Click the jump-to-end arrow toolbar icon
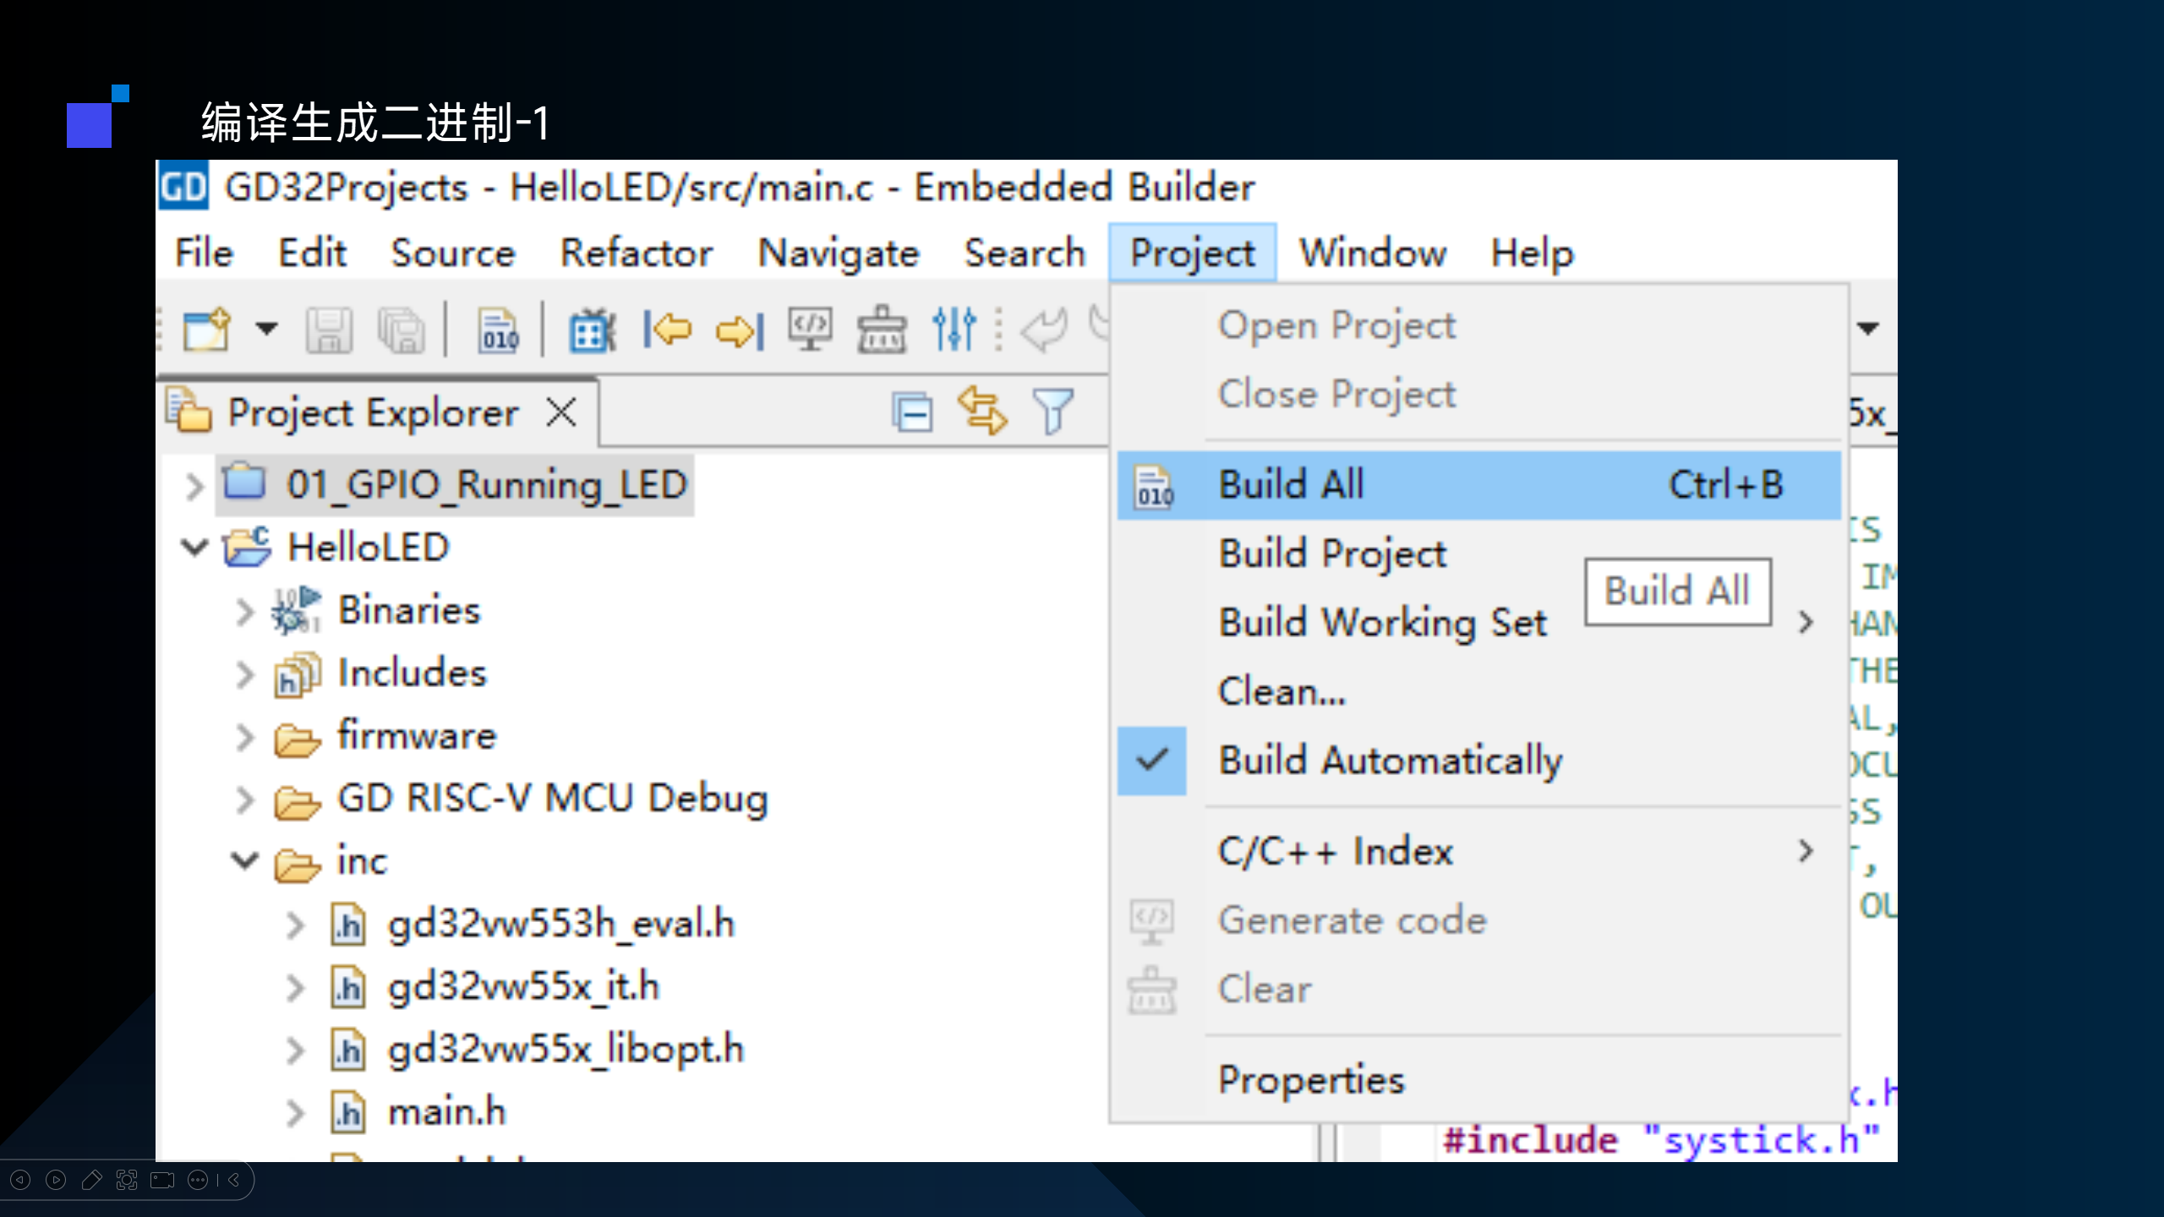This screenshot has width=2164, height=1217. point(740,330)
